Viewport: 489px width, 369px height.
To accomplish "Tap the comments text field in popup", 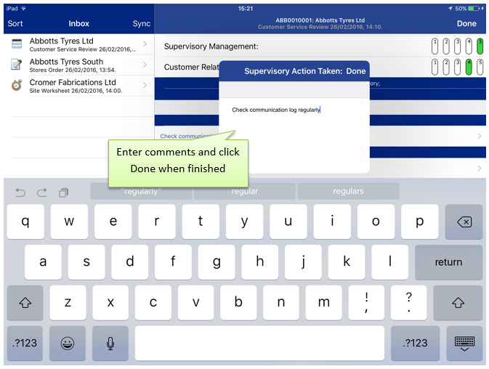I will [x=294, y=136].
